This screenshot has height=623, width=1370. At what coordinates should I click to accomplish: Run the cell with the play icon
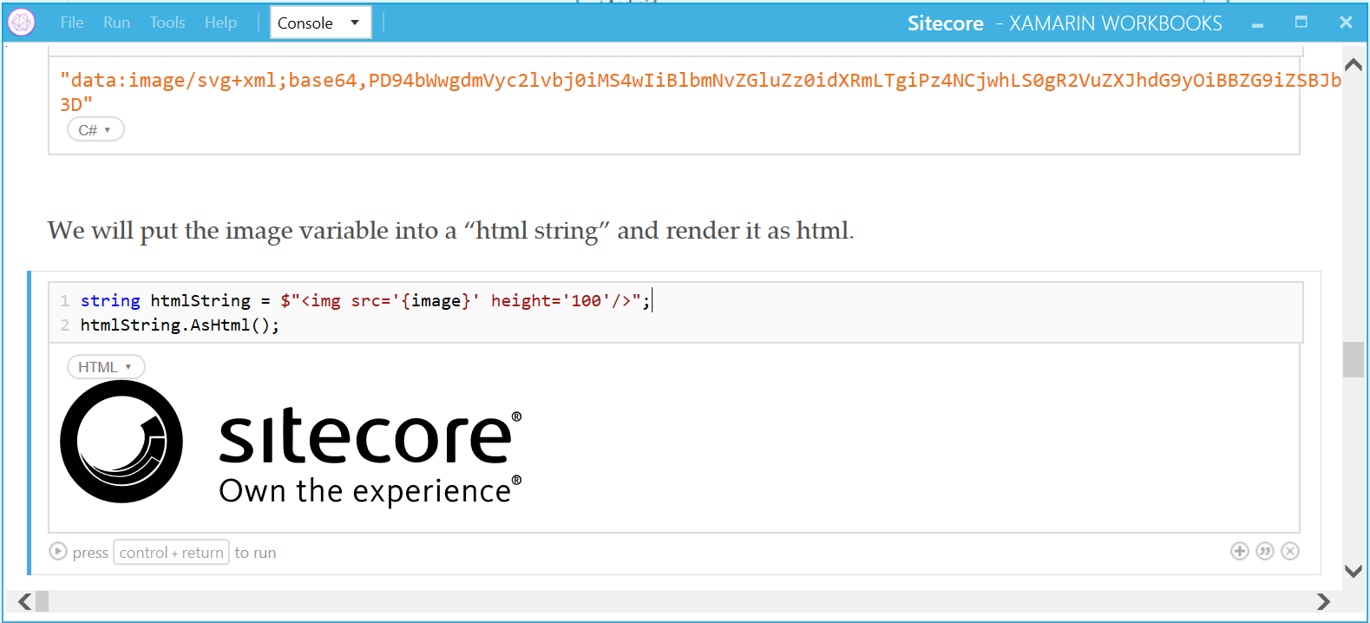pyautogui.click(x=58, y=552)
